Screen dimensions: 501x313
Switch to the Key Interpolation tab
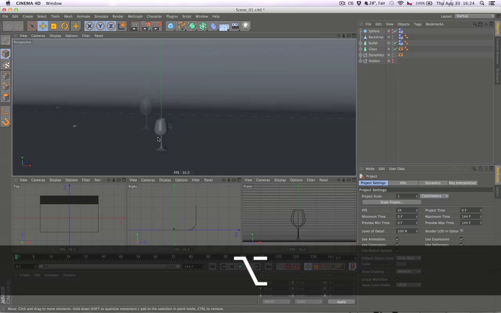click(x=463, y=183)
